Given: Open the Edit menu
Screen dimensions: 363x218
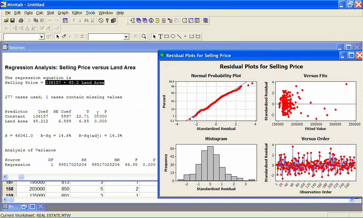Looking at the screenshot, I should pyautogui.click(x=18, y=13).
